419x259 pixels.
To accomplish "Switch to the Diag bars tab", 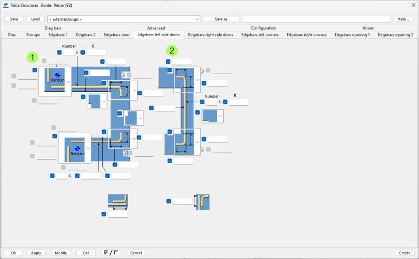I will pos(53,28).
